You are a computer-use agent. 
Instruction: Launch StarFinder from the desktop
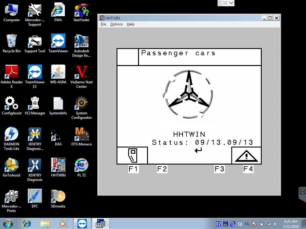[81, 13]
